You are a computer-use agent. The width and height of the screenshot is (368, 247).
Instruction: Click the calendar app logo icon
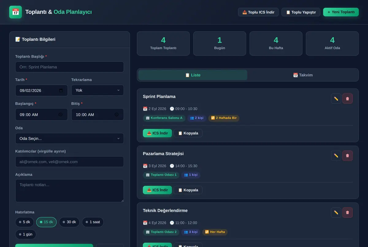(15, 12)
